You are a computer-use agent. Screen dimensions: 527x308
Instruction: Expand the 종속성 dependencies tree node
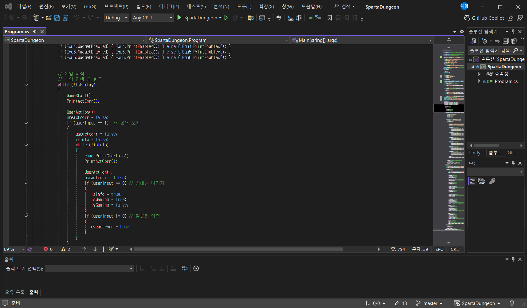click(x=479, y=74)
